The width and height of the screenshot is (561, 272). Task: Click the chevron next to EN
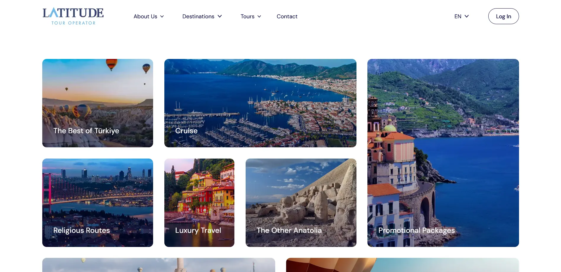pyautogui.click(x=467, y=17)
